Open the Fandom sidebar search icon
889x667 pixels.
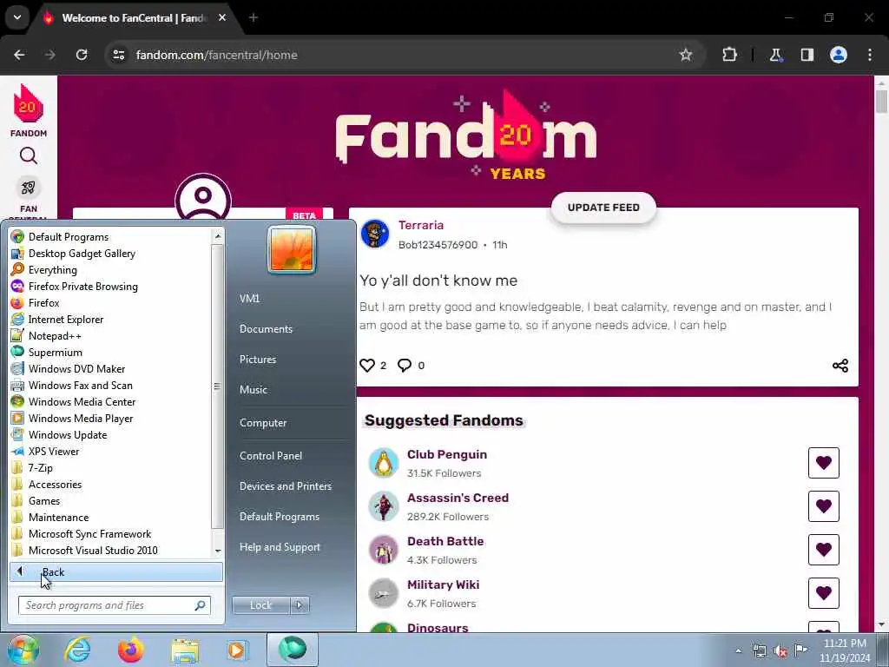click(x=29, y=155)
